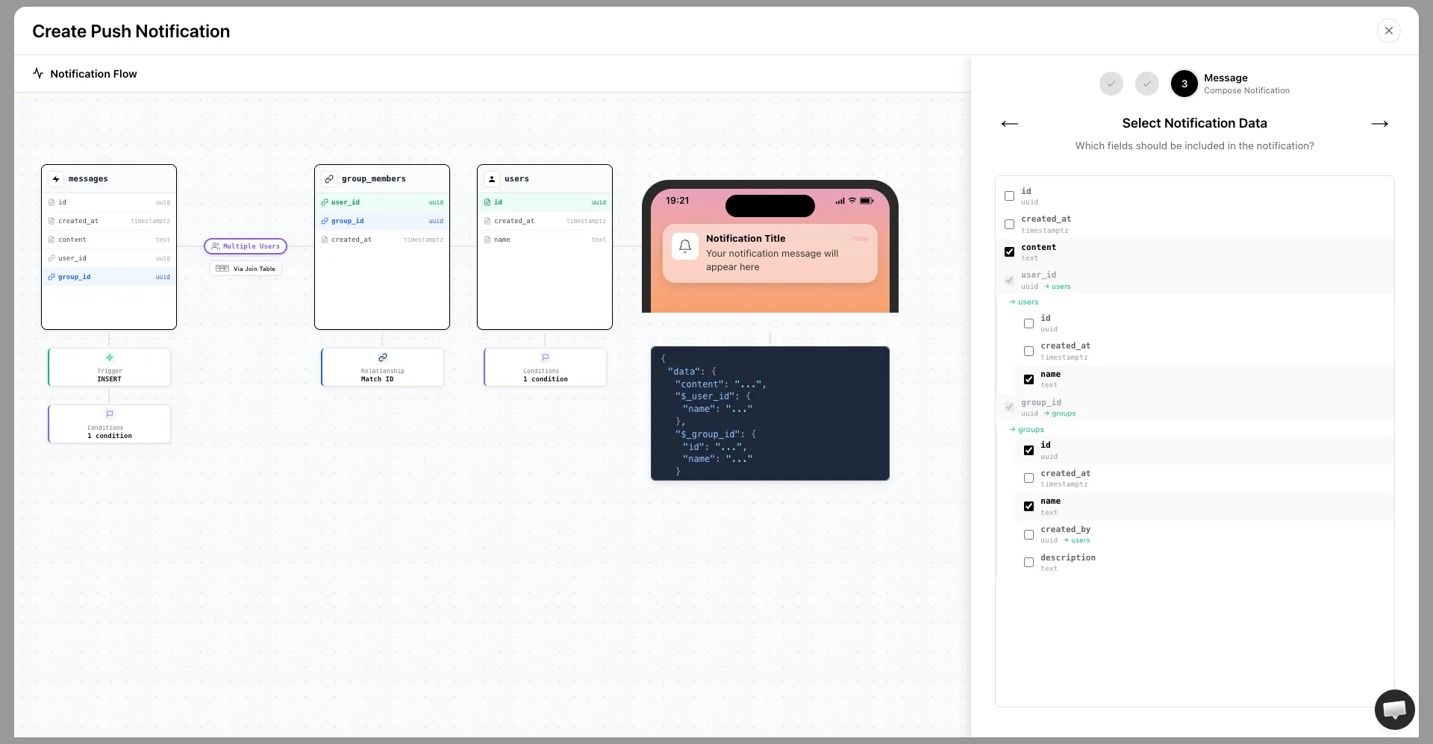Image resolution: width=1433 pixels, height=744 pixels.
Task: Click the person icon on users table
Action: [x=492, y=179]
